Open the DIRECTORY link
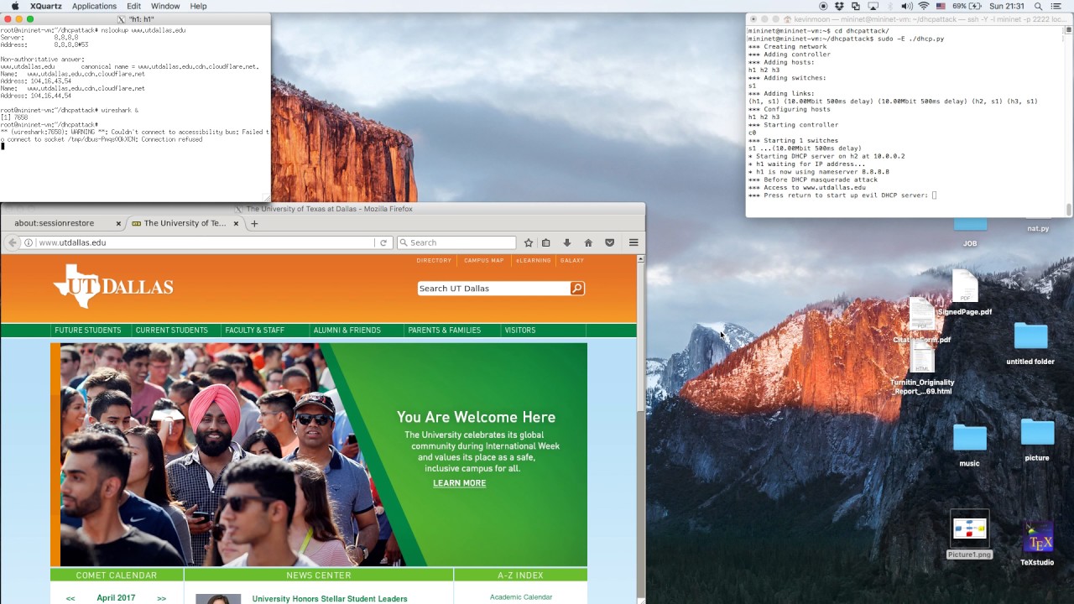This screenshot has height=604, width=1074. 434,261
